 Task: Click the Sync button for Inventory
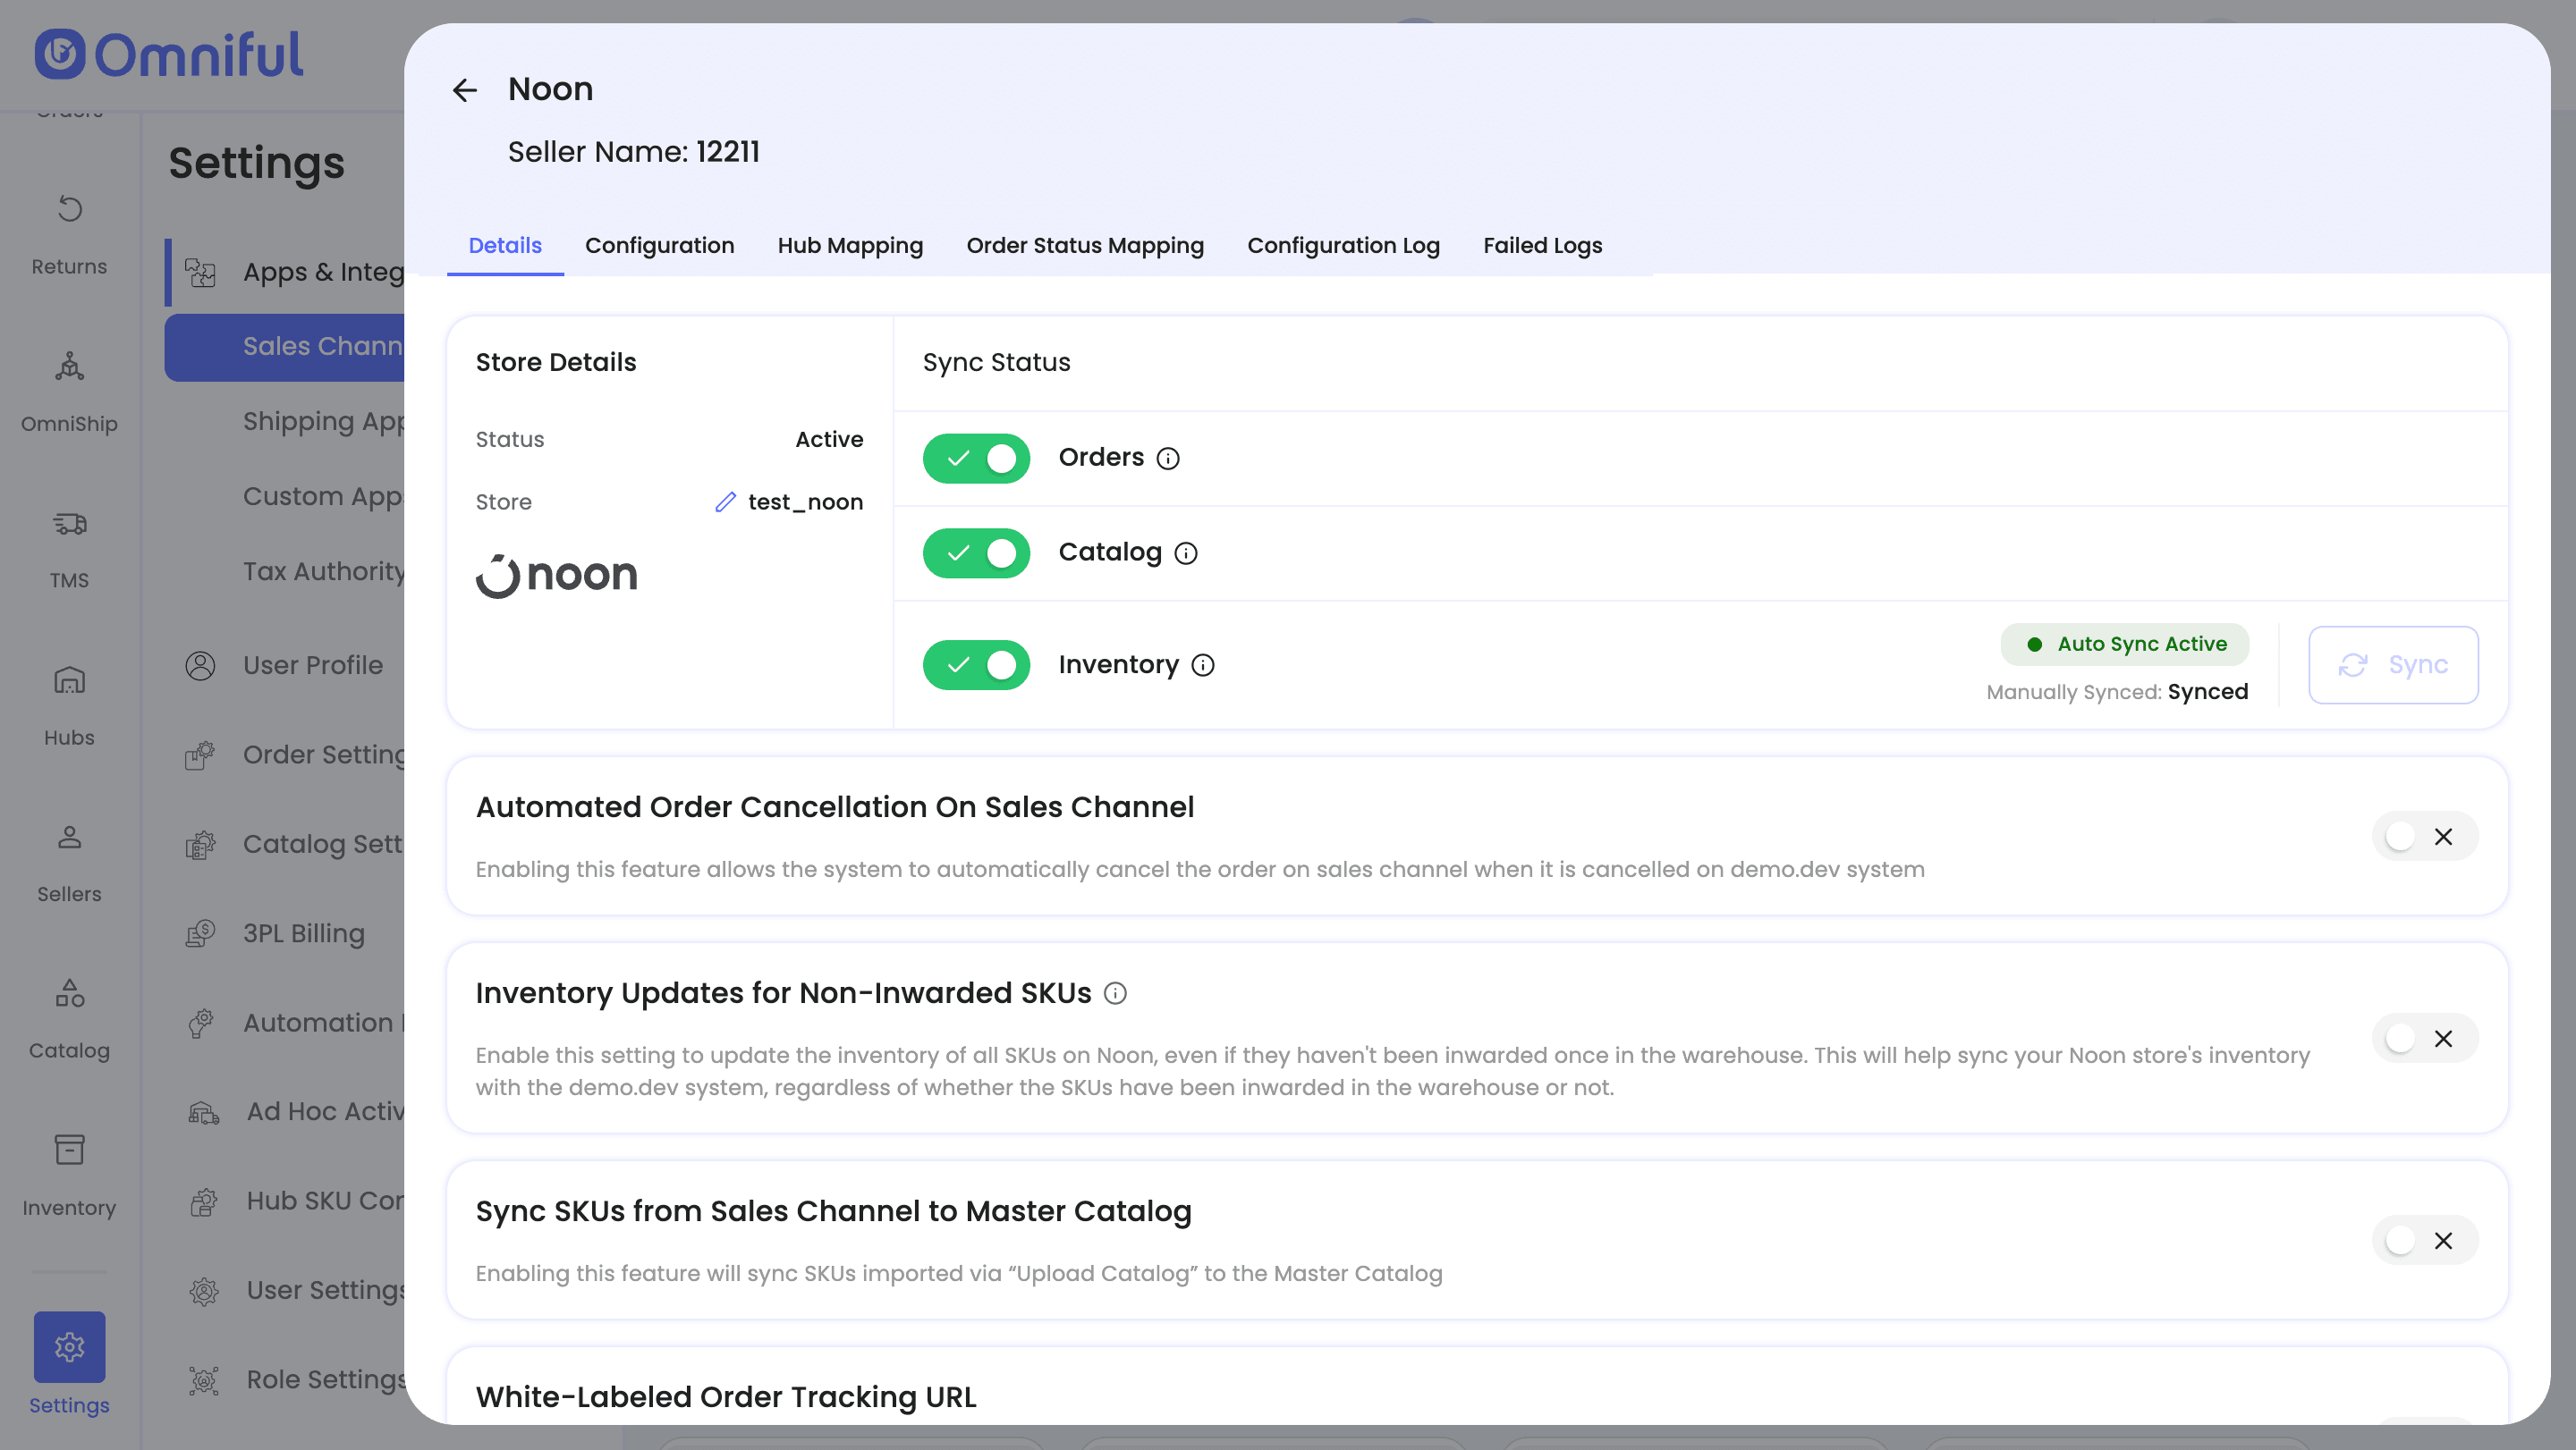pyautogui.click(x=2393, y=665)
